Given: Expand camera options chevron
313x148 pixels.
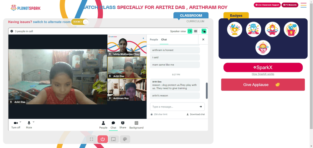Looking at the screenshot, I should 20,122.
